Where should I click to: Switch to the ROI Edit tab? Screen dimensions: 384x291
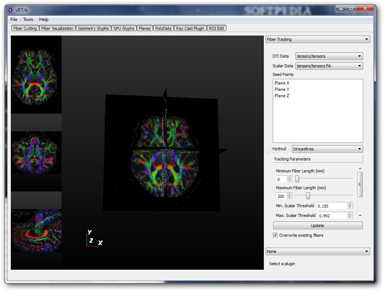(x=216, y=28)
